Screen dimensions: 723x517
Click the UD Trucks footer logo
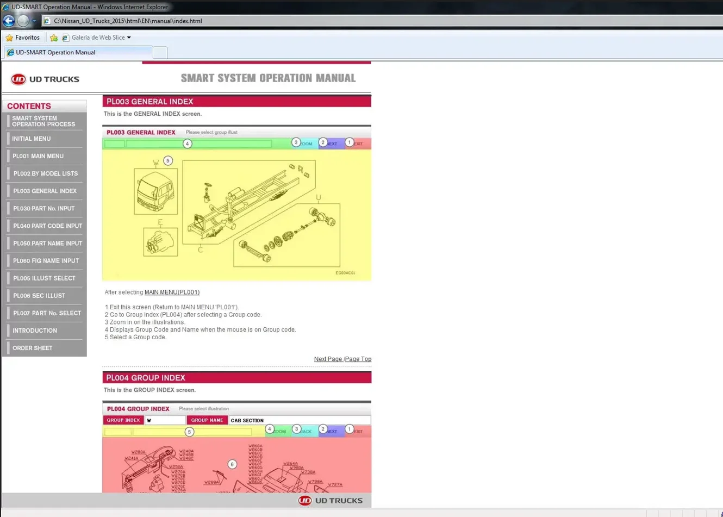(x=331, y=500)
